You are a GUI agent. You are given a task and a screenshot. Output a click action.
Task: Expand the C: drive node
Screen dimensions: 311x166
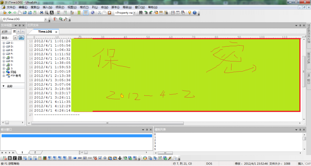(4, 43)
